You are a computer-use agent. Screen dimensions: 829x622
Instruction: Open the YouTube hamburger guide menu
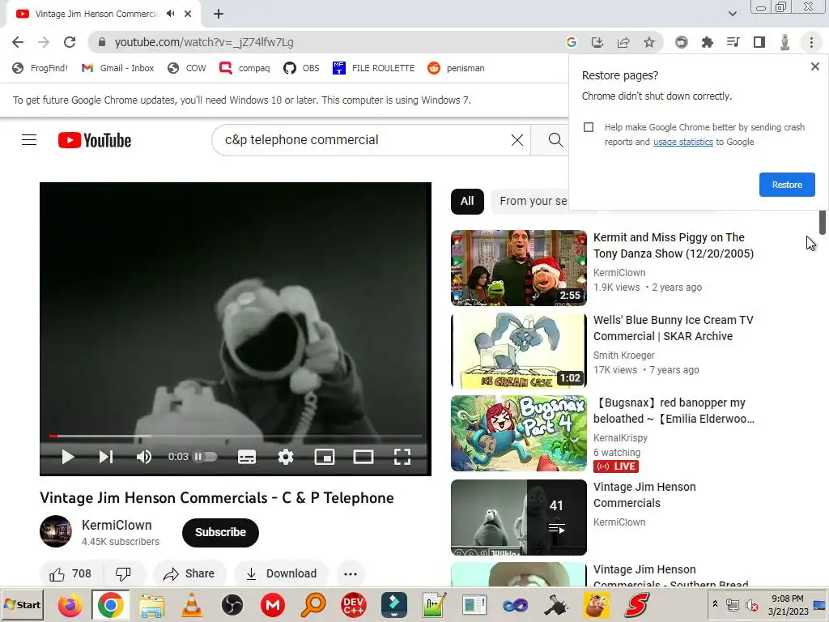29,140
